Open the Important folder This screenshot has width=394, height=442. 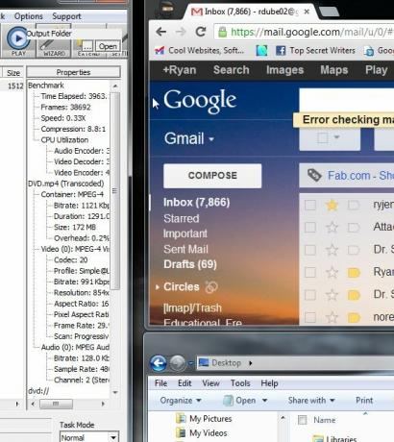point(185,233)
